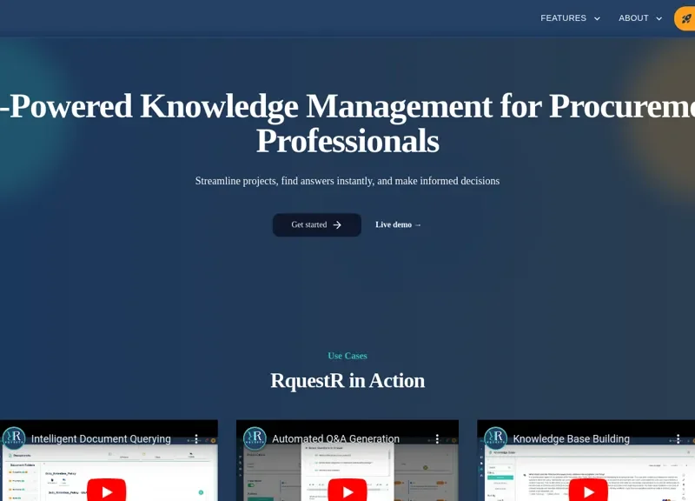695x501 pixels.
Task: Open the FEATURES navigation menu
Action: [564, 18]
